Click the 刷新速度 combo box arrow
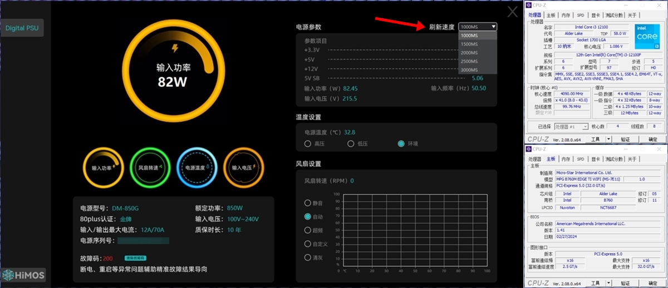The height and width of the screenshot is (288, 668). pos(493,27)
